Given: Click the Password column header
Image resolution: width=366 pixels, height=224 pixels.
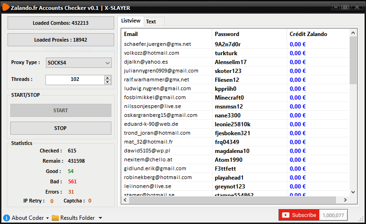Looking at the screenshot, I should pyautogui.click(x=249, y=34).
